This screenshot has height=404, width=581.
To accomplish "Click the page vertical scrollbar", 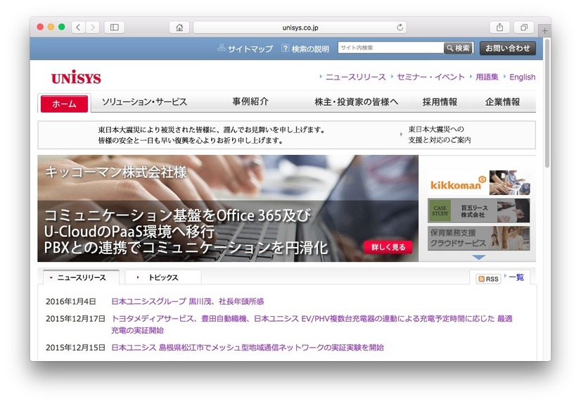I will tap(547, 103).
